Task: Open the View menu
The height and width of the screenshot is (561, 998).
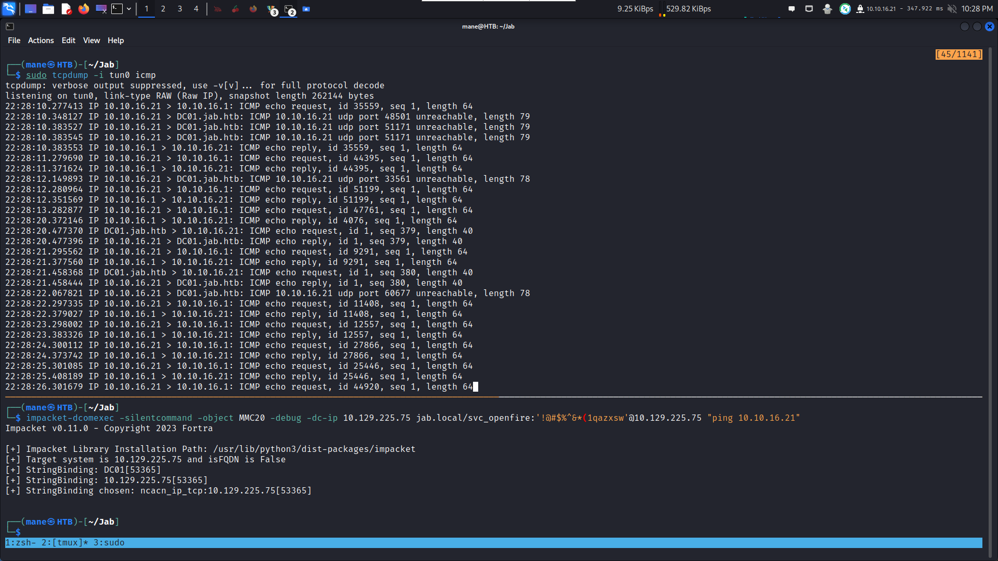Action: (x=91, y=41)
